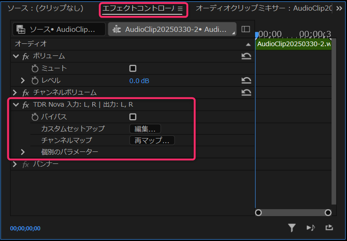Open the エフェクトコントロール panel tab
This screenshot has height=241, width=347.
point(138,8)
